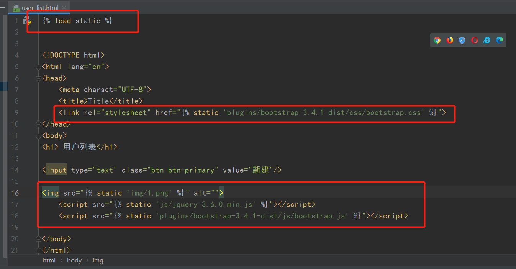This screenshot has height=269, width=516.
Task: Place cursor on '{% load static %}' text
Action: (77, 21)
